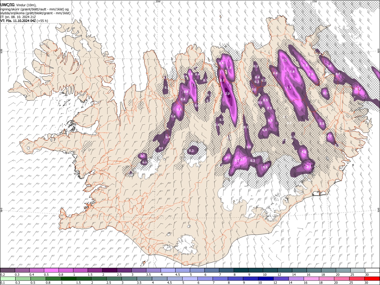380x285 pixels.
Task: Click the 20–25 pink swatch in rain legend
Action: point(341,279)
